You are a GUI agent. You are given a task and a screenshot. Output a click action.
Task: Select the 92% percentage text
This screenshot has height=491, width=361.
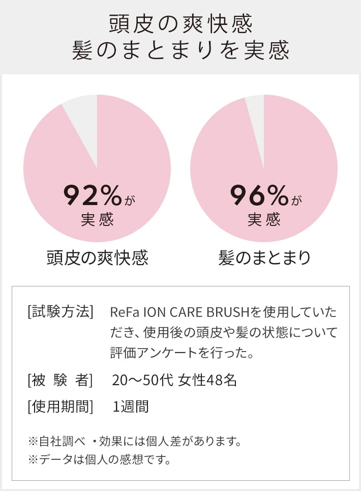[92, 195]
